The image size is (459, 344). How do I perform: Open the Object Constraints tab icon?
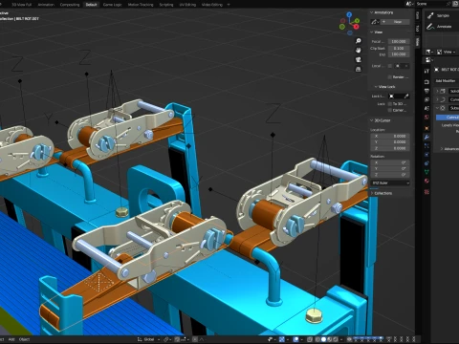[426, 163]
